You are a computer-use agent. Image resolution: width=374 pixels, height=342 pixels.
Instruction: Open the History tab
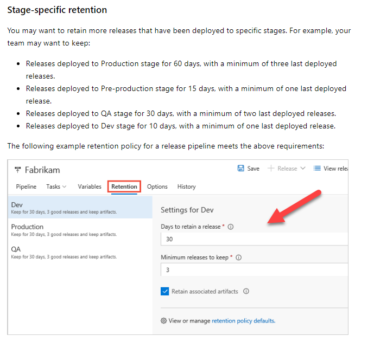point(186,186)
